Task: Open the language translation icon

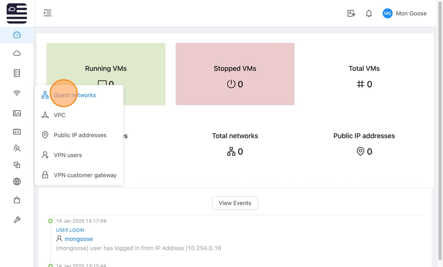Action: (x=351, y=13)
